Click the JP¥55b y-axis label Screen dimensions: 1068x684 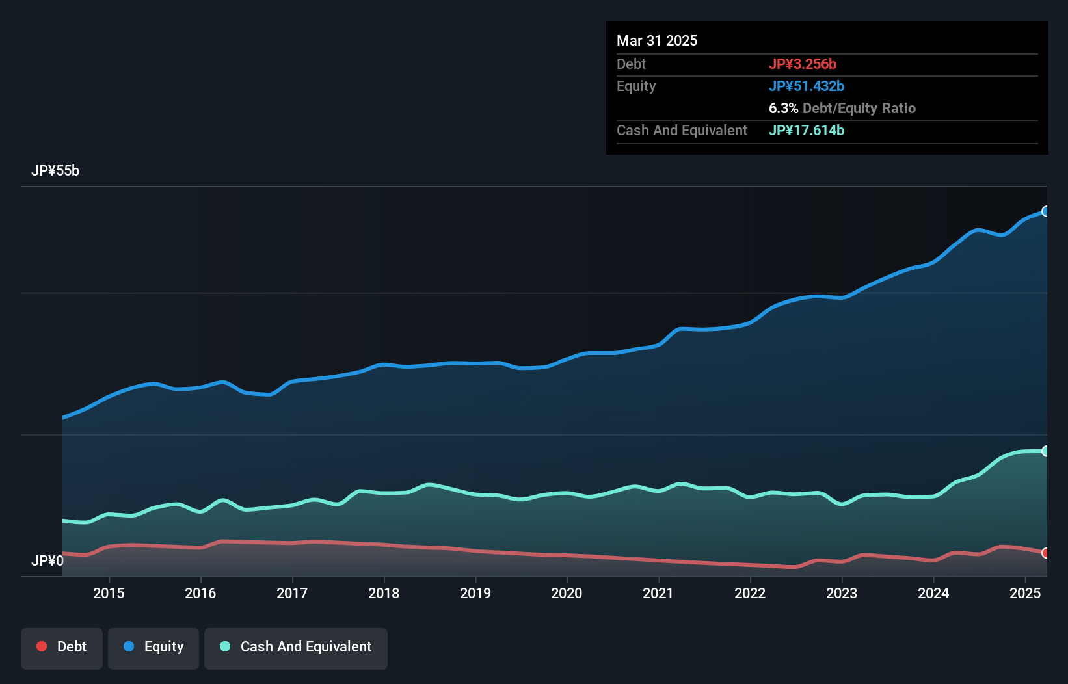coord(55,171)
